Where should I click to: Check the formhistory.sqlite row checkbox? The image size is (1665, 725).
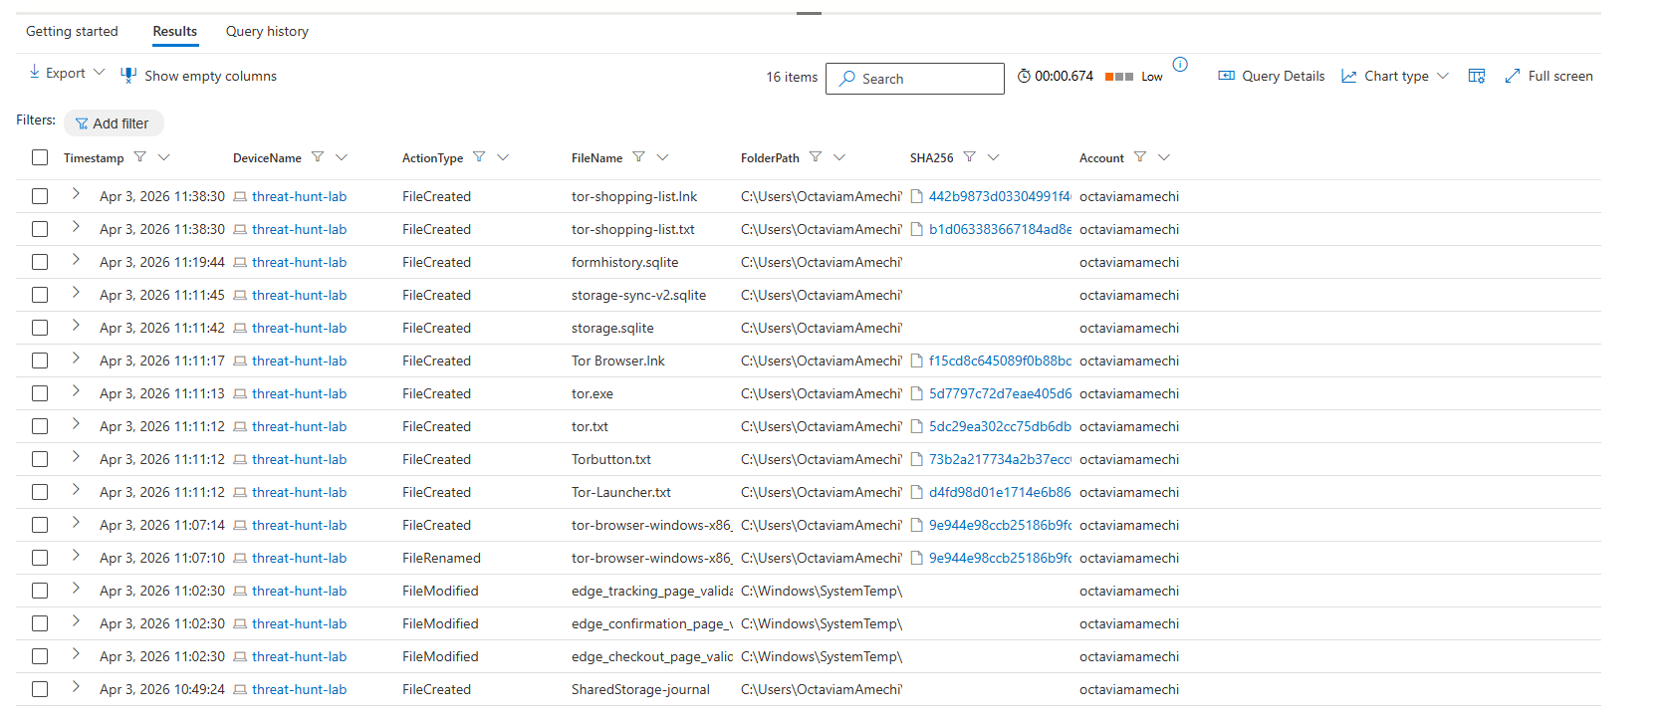[40, 262]
